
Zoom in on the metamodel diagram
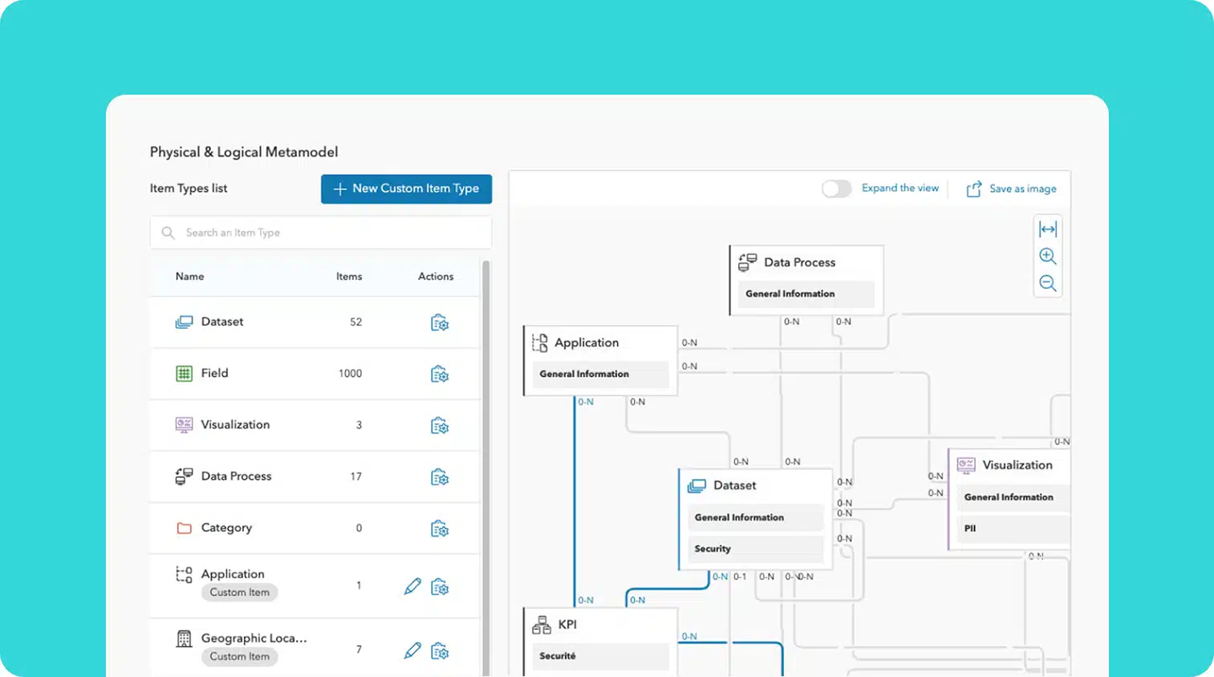1048,256
